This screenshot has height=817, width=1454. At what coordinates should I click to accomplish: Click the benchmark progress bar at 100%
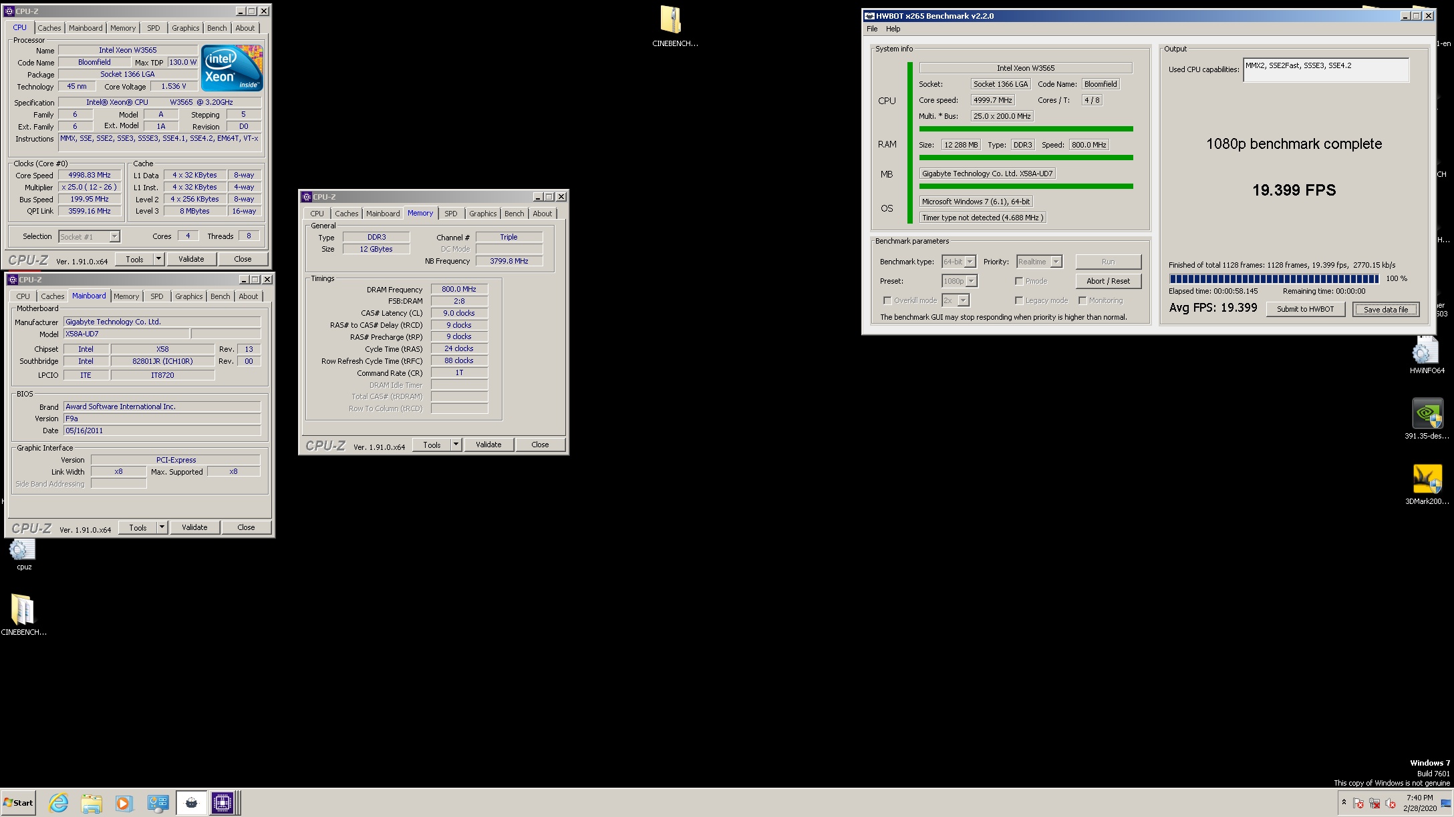click(1273, 279)
